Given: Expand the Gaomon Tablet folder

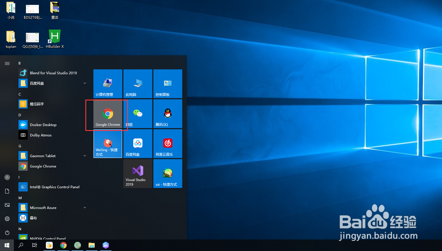Looking at the screenshot, I should tap(53, 156).
